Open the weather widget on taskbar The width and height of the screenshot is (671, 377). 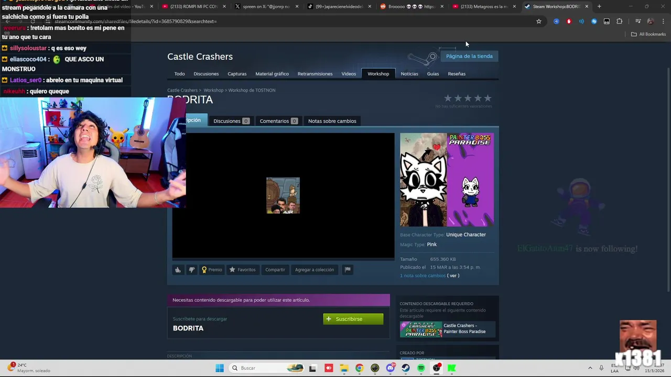29,368
